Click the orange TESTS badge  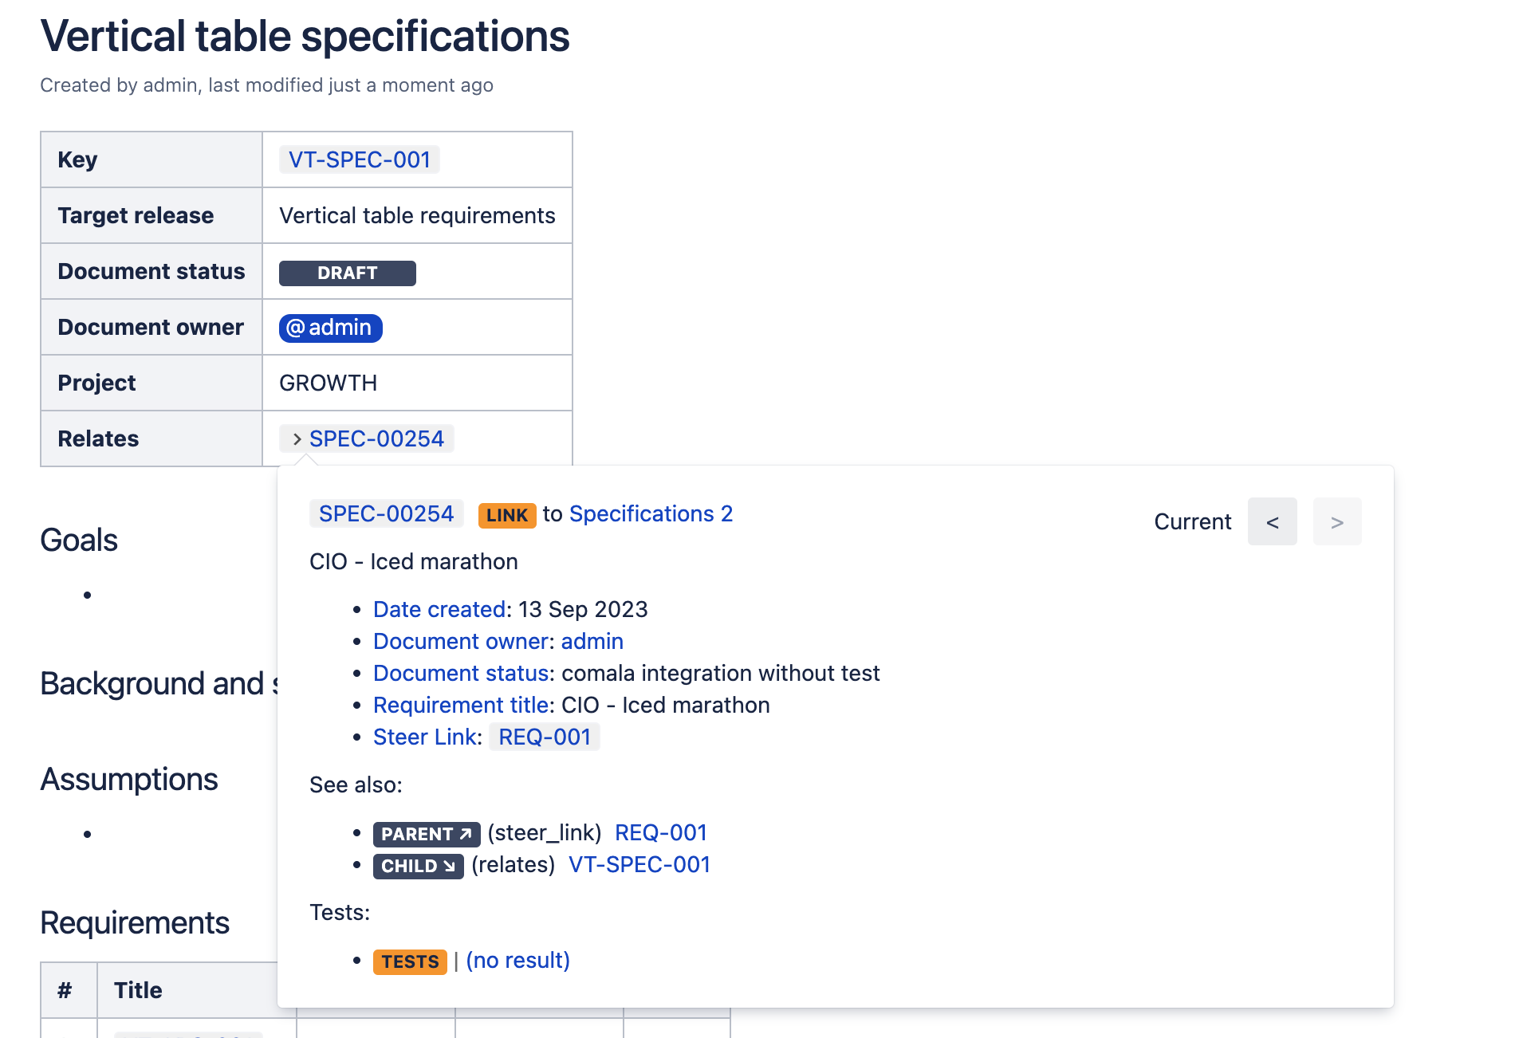[x=410, y=961]
